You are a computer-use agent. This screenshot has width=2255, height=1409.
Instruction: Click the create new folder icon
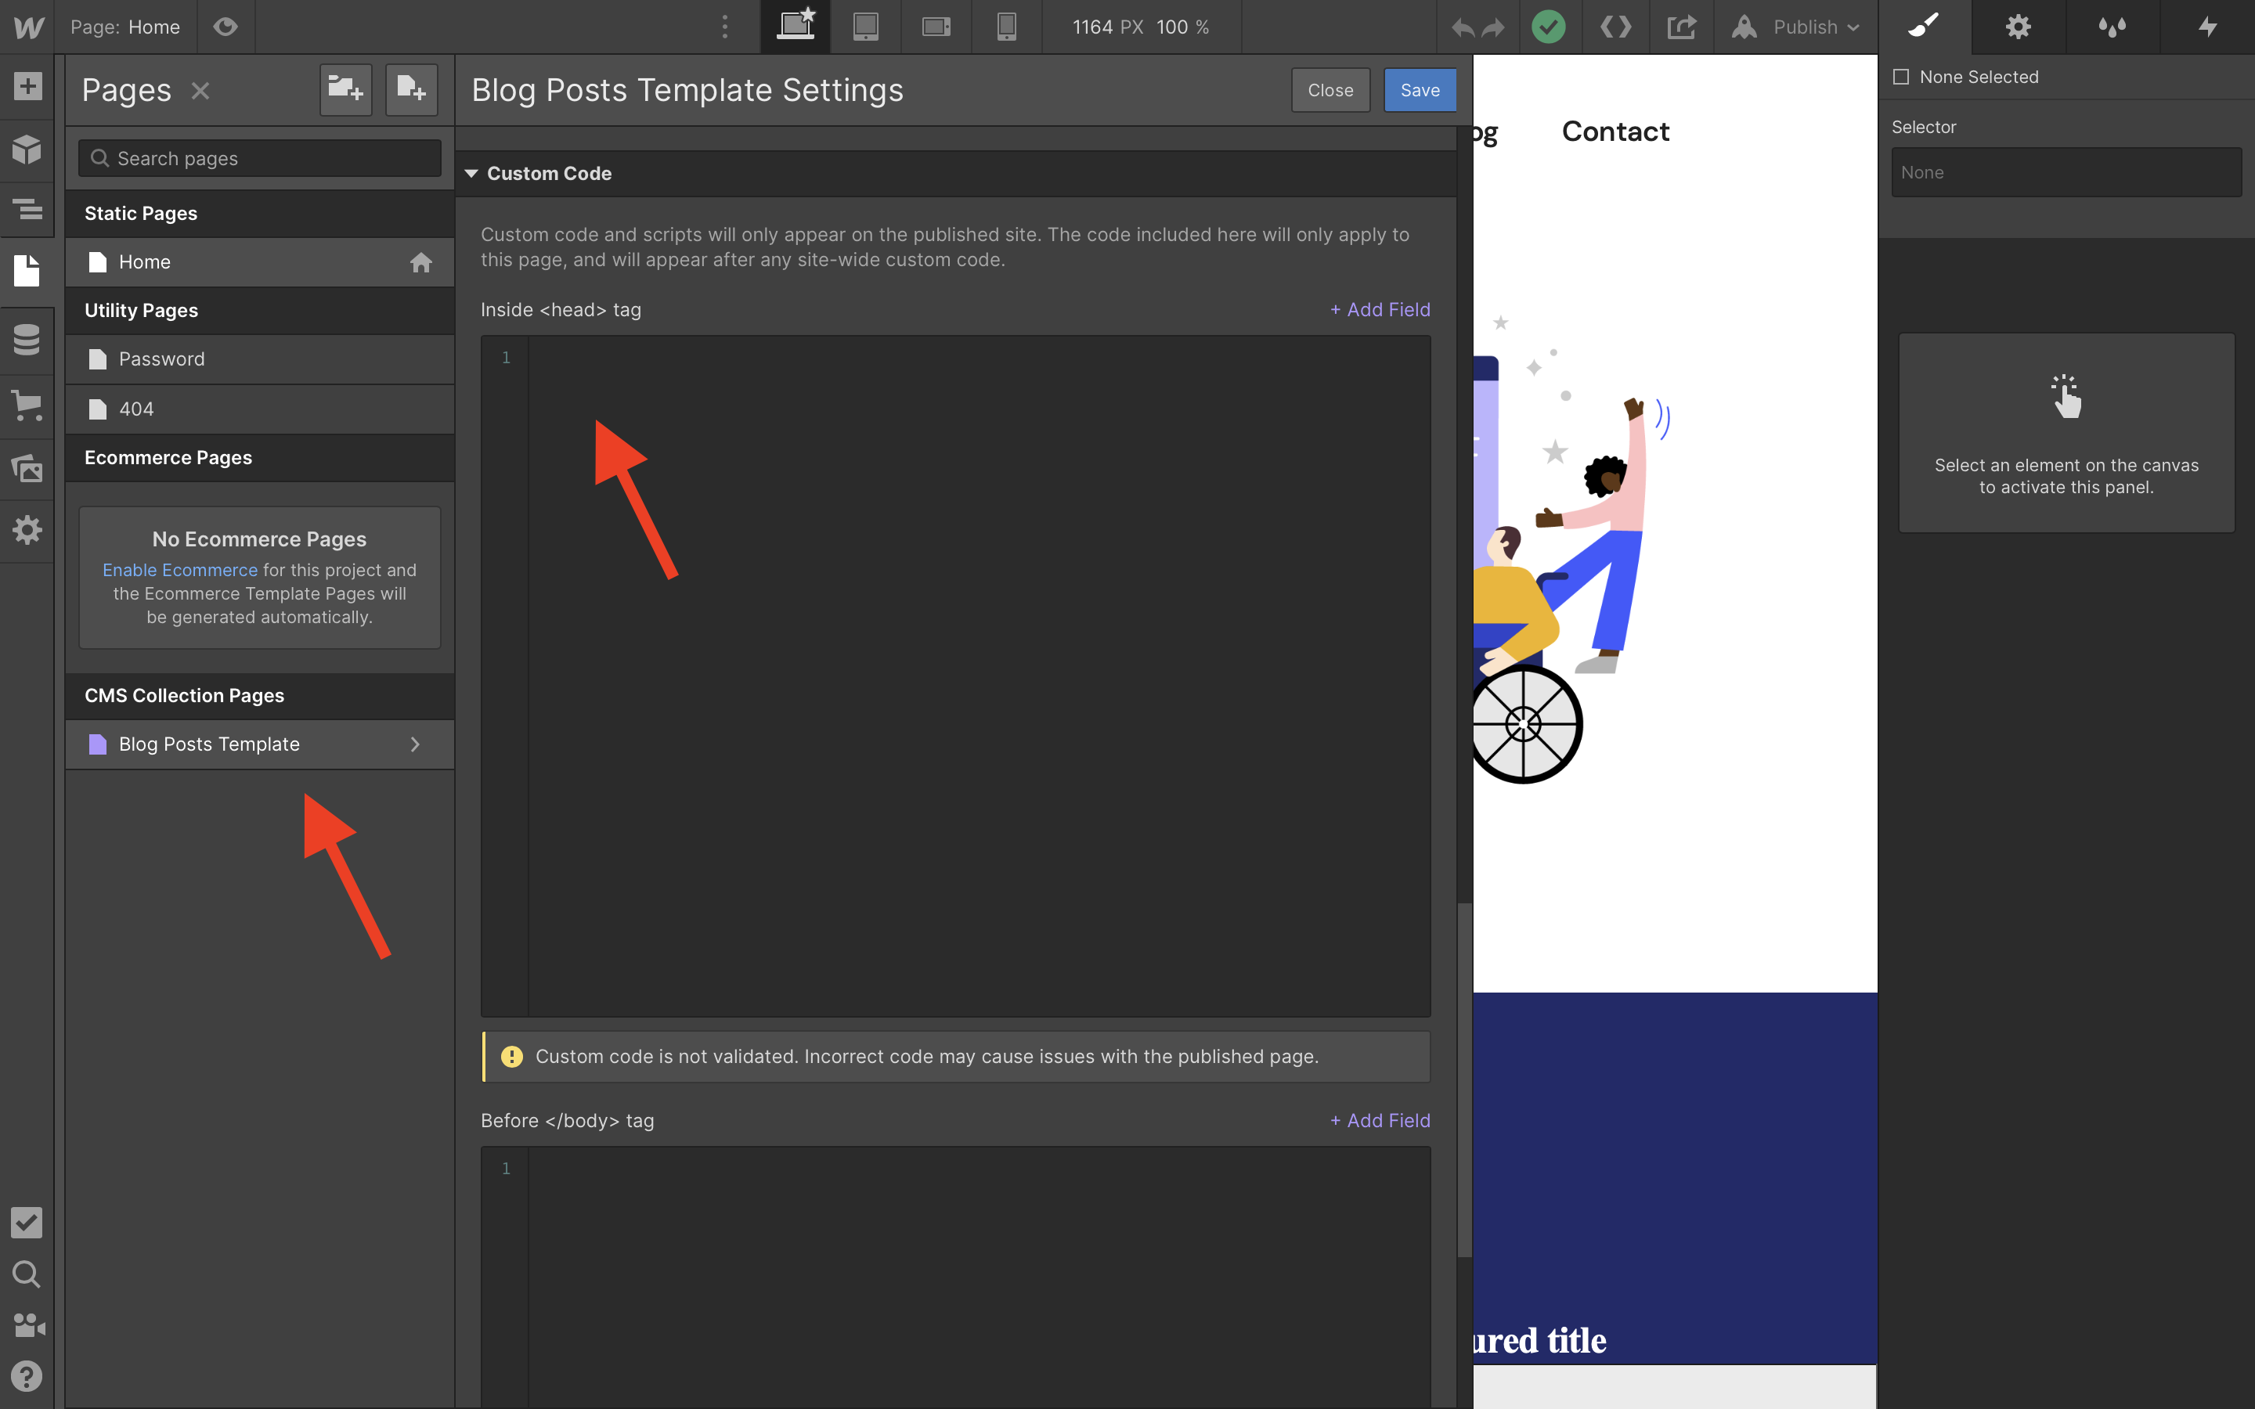pyautogui.click(x=346, y=89)
